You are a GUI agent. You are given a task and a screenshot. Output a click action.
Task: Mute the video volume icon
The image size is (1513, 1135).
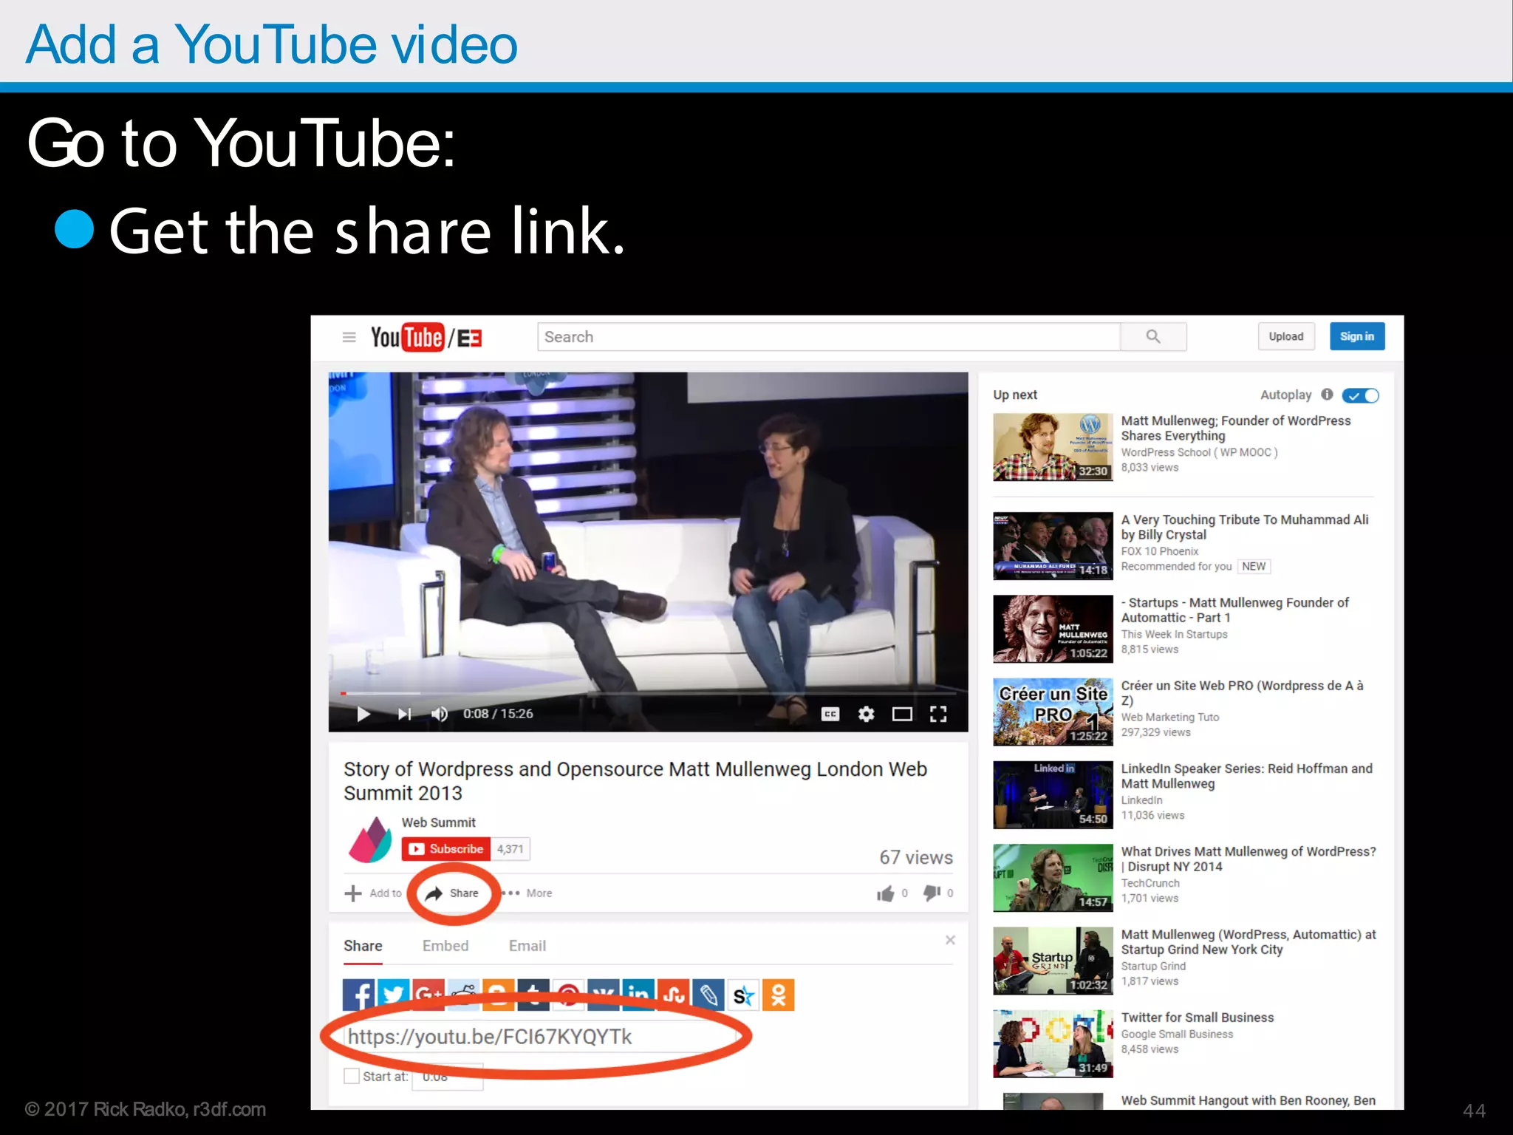(x=440, y=714)
